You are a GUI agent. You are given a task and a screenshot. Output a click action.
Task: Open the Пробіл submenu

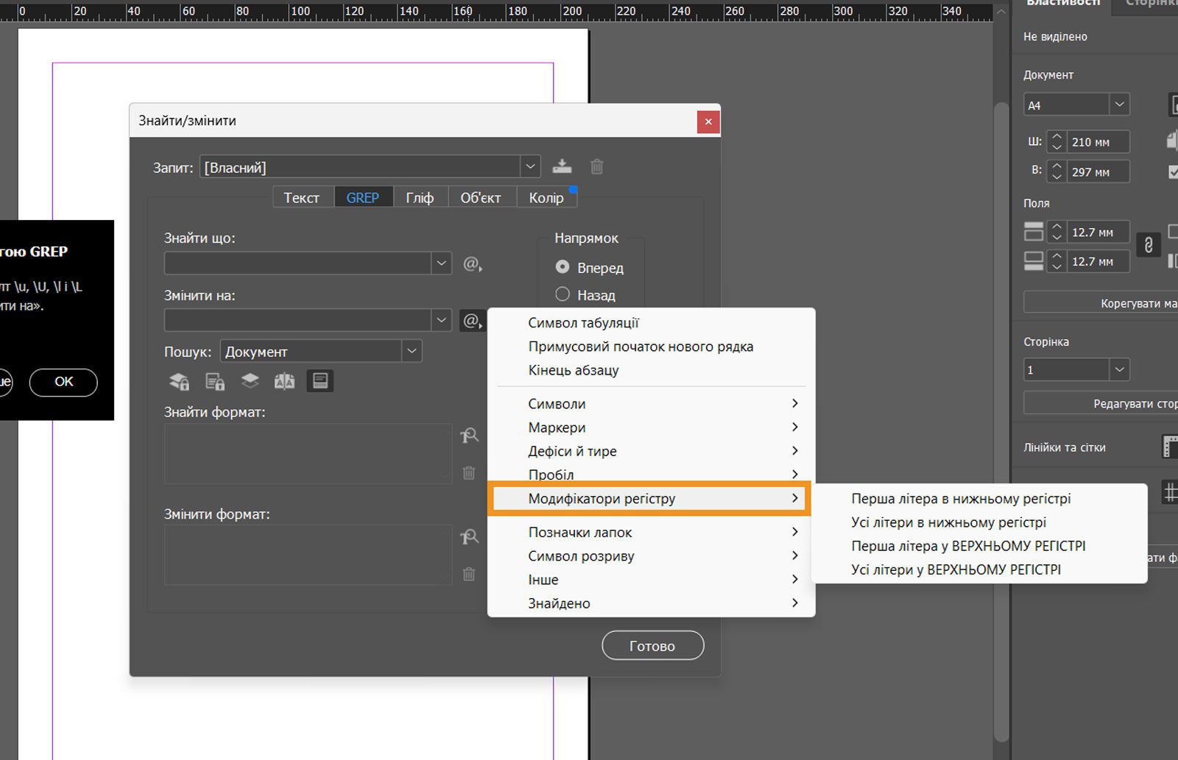(652, 474)
